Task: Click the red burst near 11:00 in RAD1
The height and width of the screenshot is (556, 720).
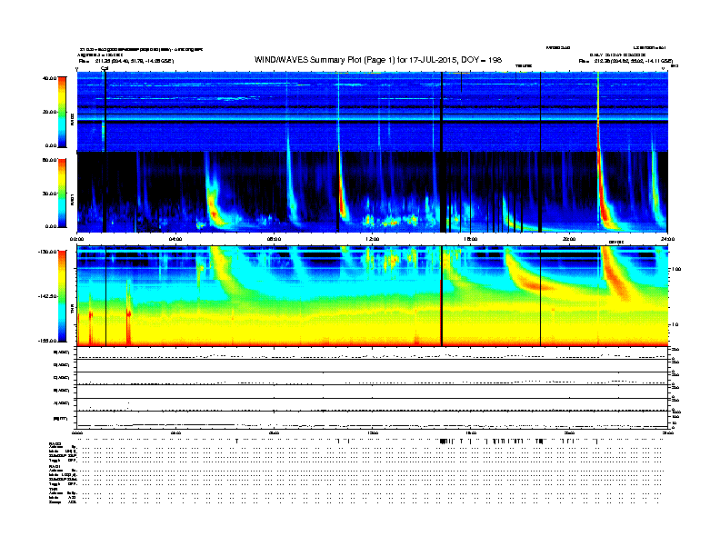Action: pyautogui.click(x=342, y=200)
